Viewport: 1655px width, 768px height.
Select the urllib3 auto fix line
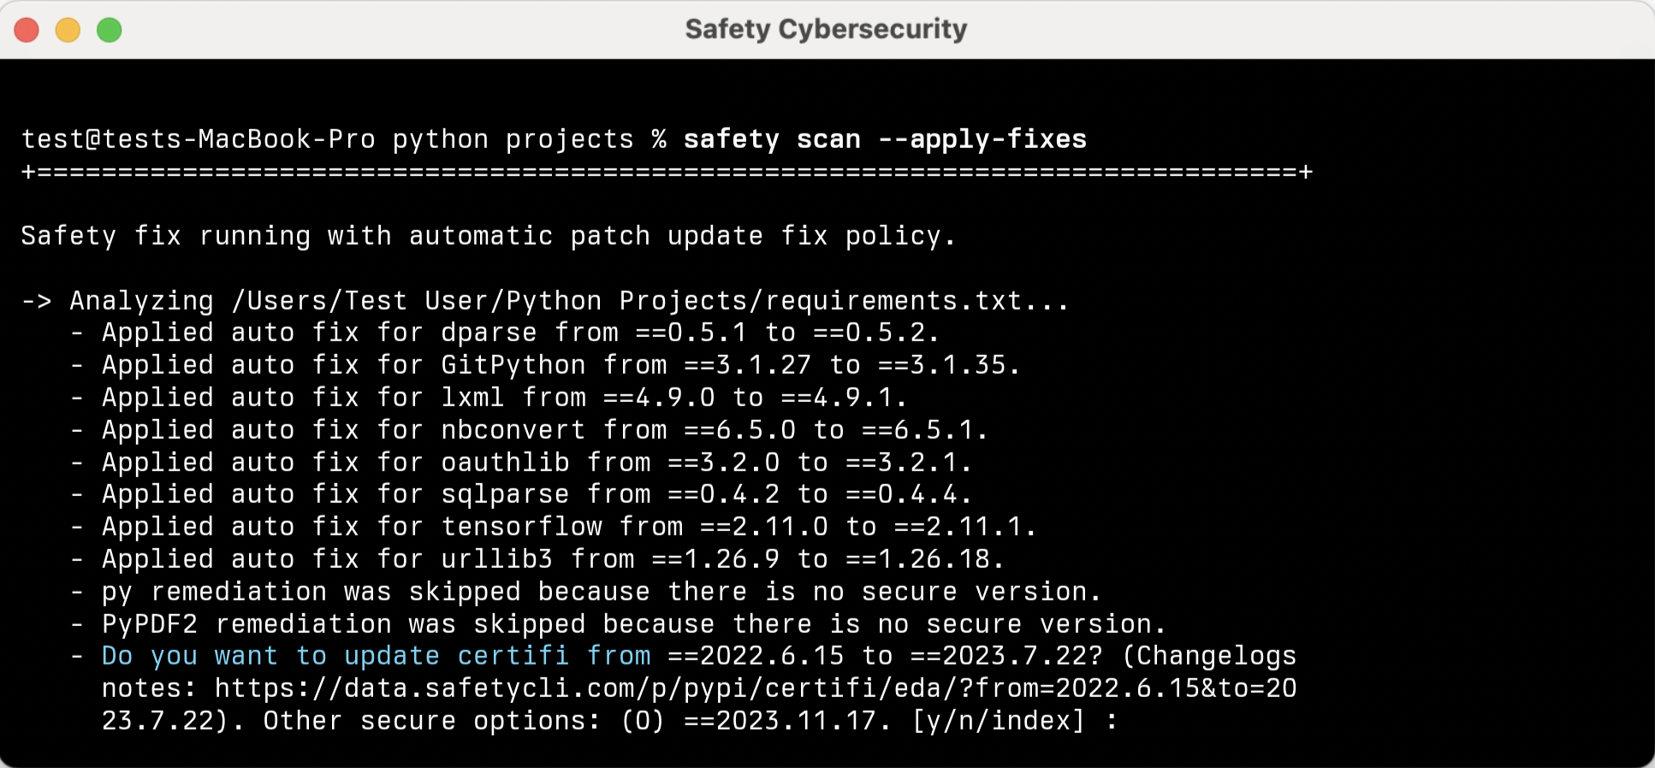[552, 559]
